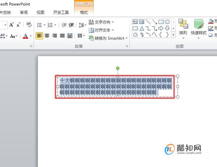Select arrow line shape
The width and height of the screenshot is (217, 167).
pos(154,22)
